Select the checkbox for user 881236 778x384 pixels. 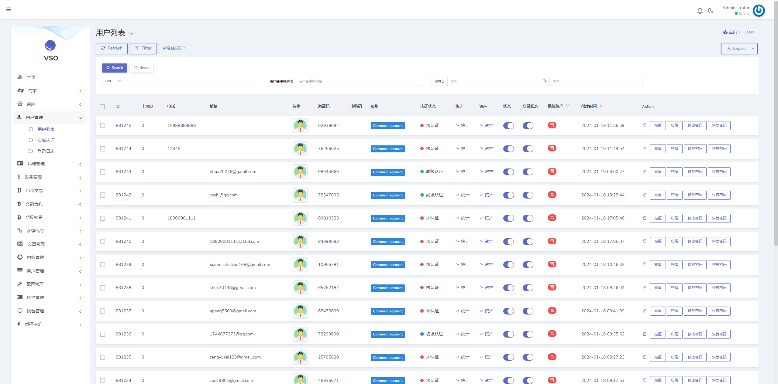103,334
